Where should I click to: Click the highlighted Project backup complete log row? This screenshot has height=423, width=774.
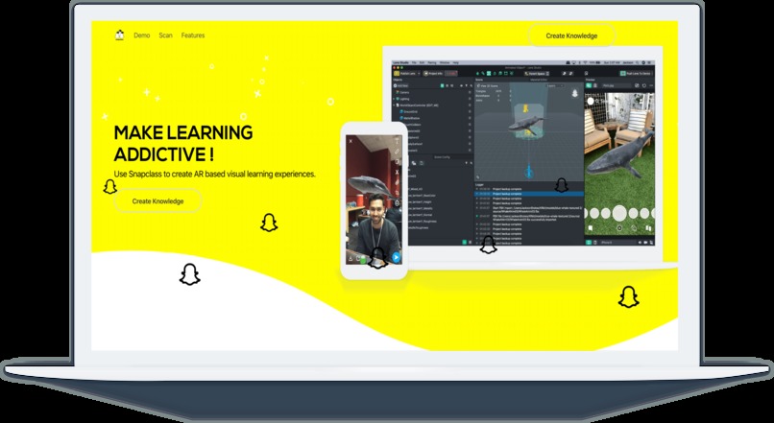[529, 194]
